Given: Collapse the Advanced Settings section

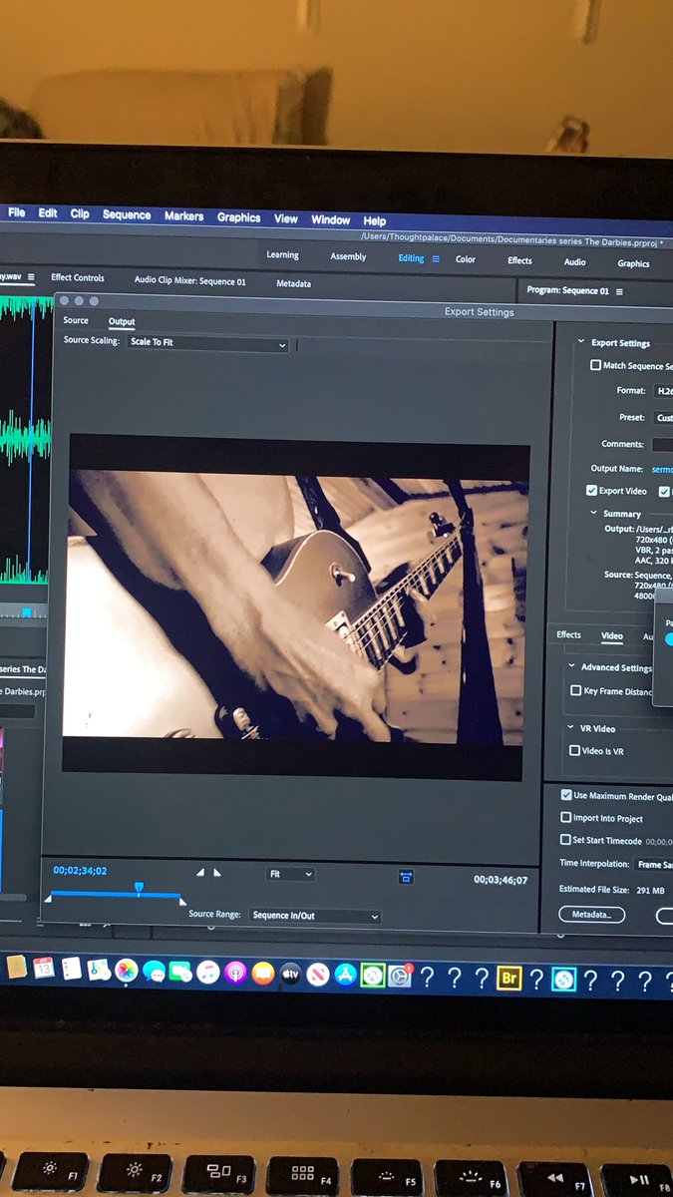Looking at the screenshot, I should pos(572,667).
